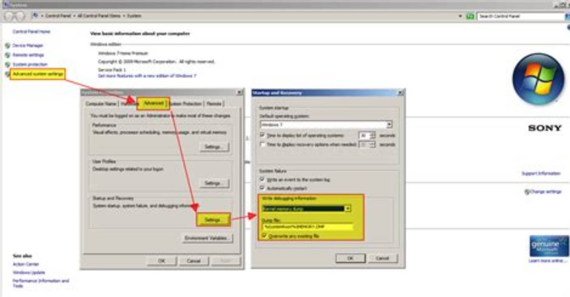Image resolution: width=570 pixels, height=297 pixels.
Task: Click the computer icon in the address bar
Action: click(x=35, y=16)
